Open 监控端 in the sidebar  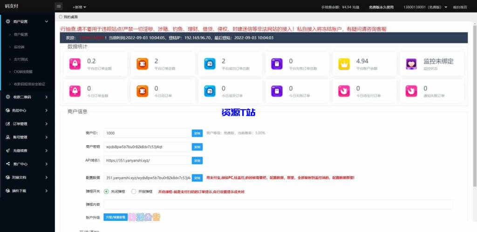pos(19,47)
